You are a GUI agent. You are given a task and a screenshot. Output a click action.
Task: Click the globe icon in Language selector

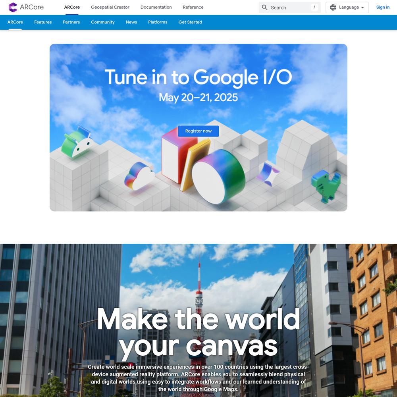(x=333, y=7)
